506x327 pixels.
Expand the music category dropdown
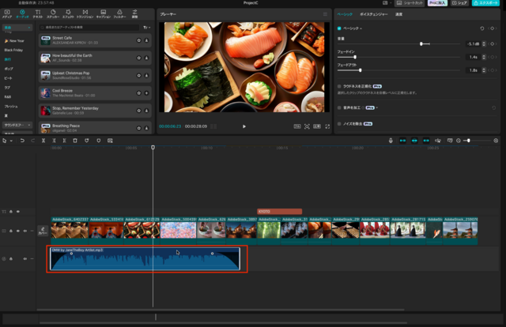(x=17, y=28)
